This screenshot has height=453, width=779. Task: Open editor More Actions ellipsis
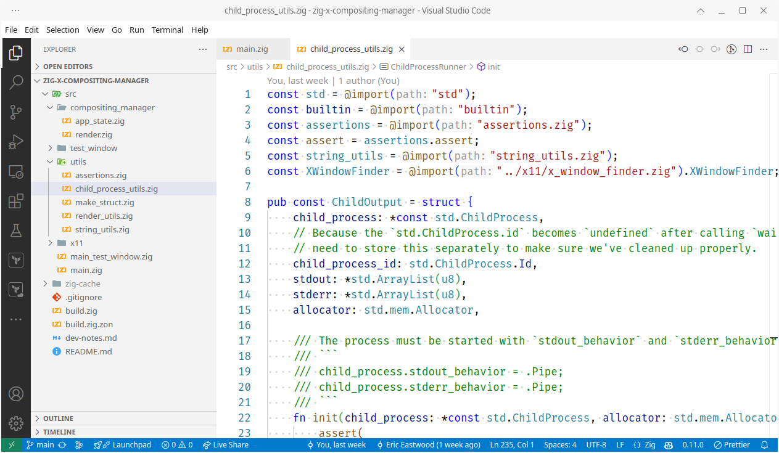[x=764, y=49]
